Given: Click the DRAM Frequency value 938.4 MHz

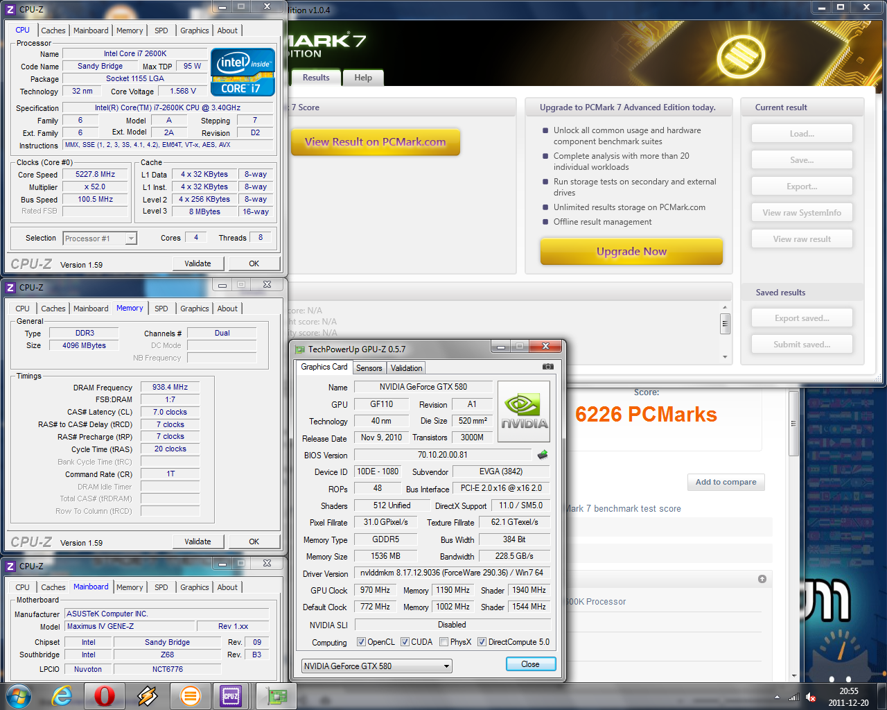Looking at the screenshot, I should pos(170,388).
